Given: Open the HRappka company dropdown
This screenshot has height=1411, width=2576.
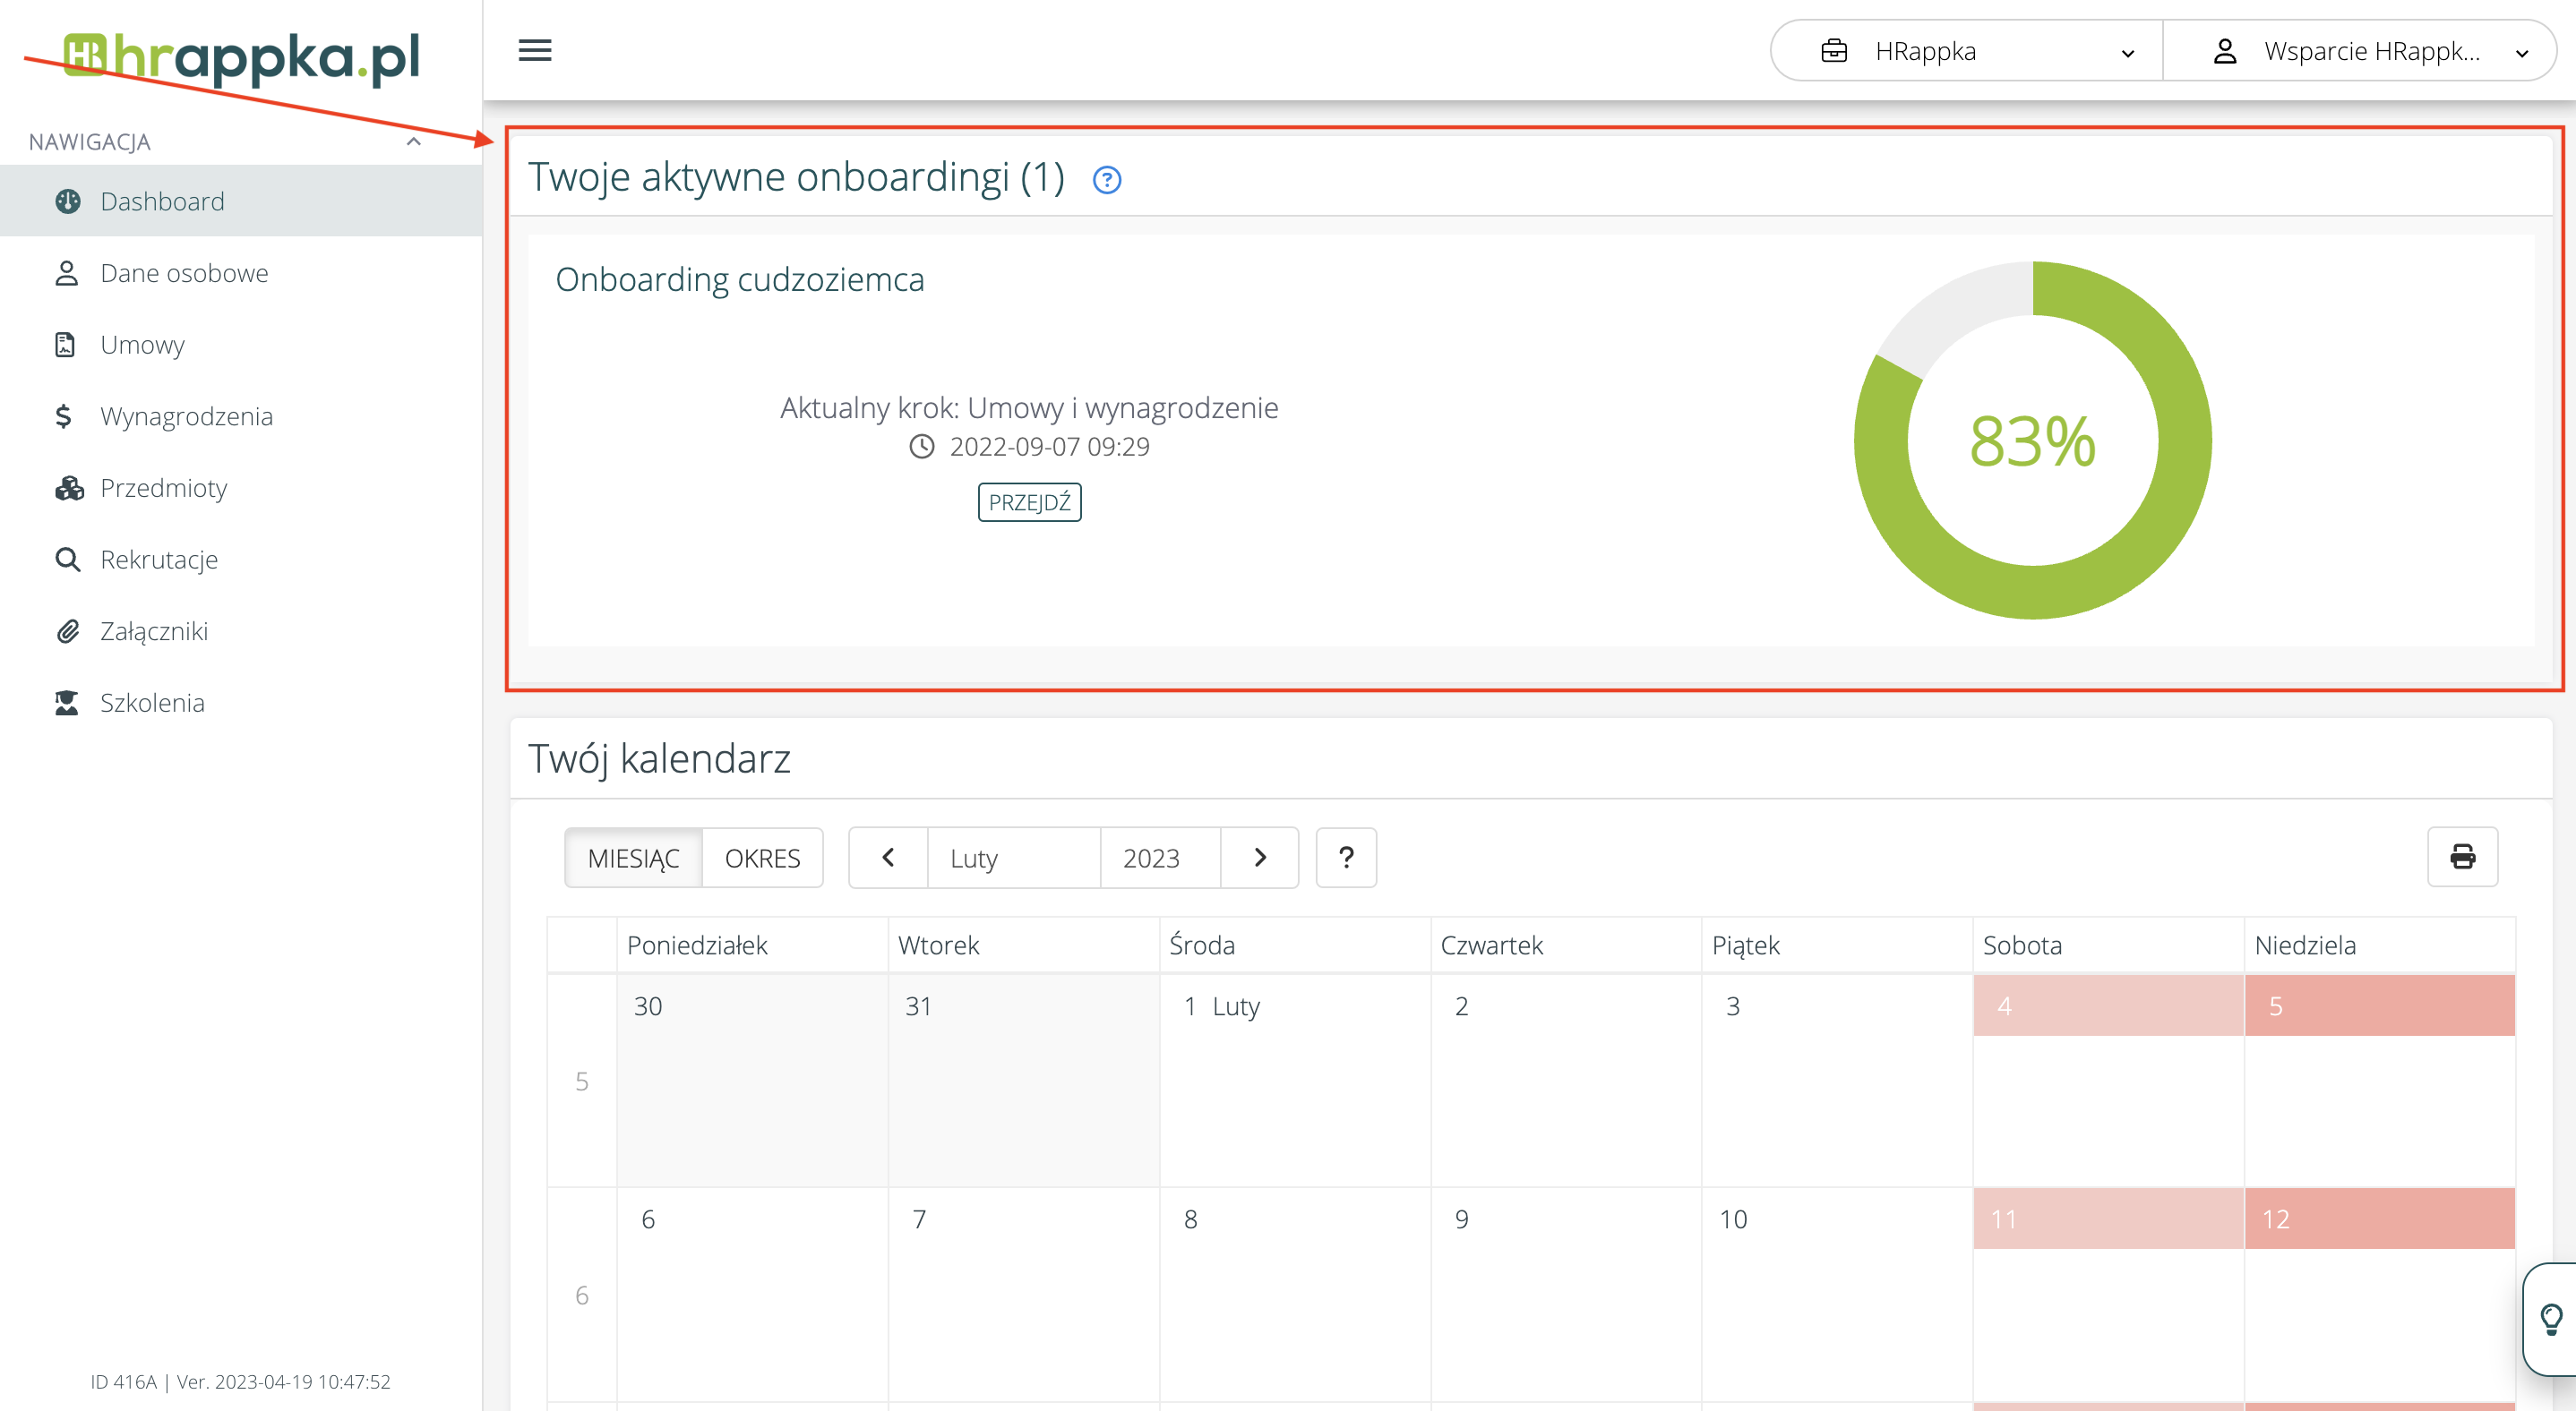Looking at the screenshot, I should [x=1966, y=51].
